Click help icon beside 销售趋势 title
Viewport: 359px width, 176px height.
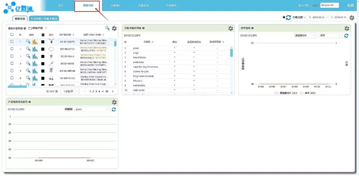point(252,28)
